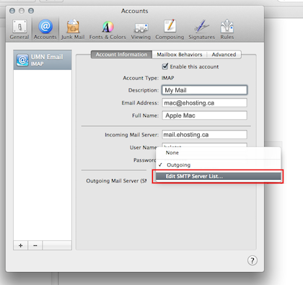Image resolution: width=303 pixels, height=285 pixels.
Task: Click the Description field containing My Mail
Action: click(204, 90)
